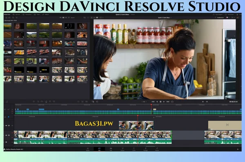The image size is (245, 162).
Task: Click the Source Overwrite icon
Action: coord(54,102)
